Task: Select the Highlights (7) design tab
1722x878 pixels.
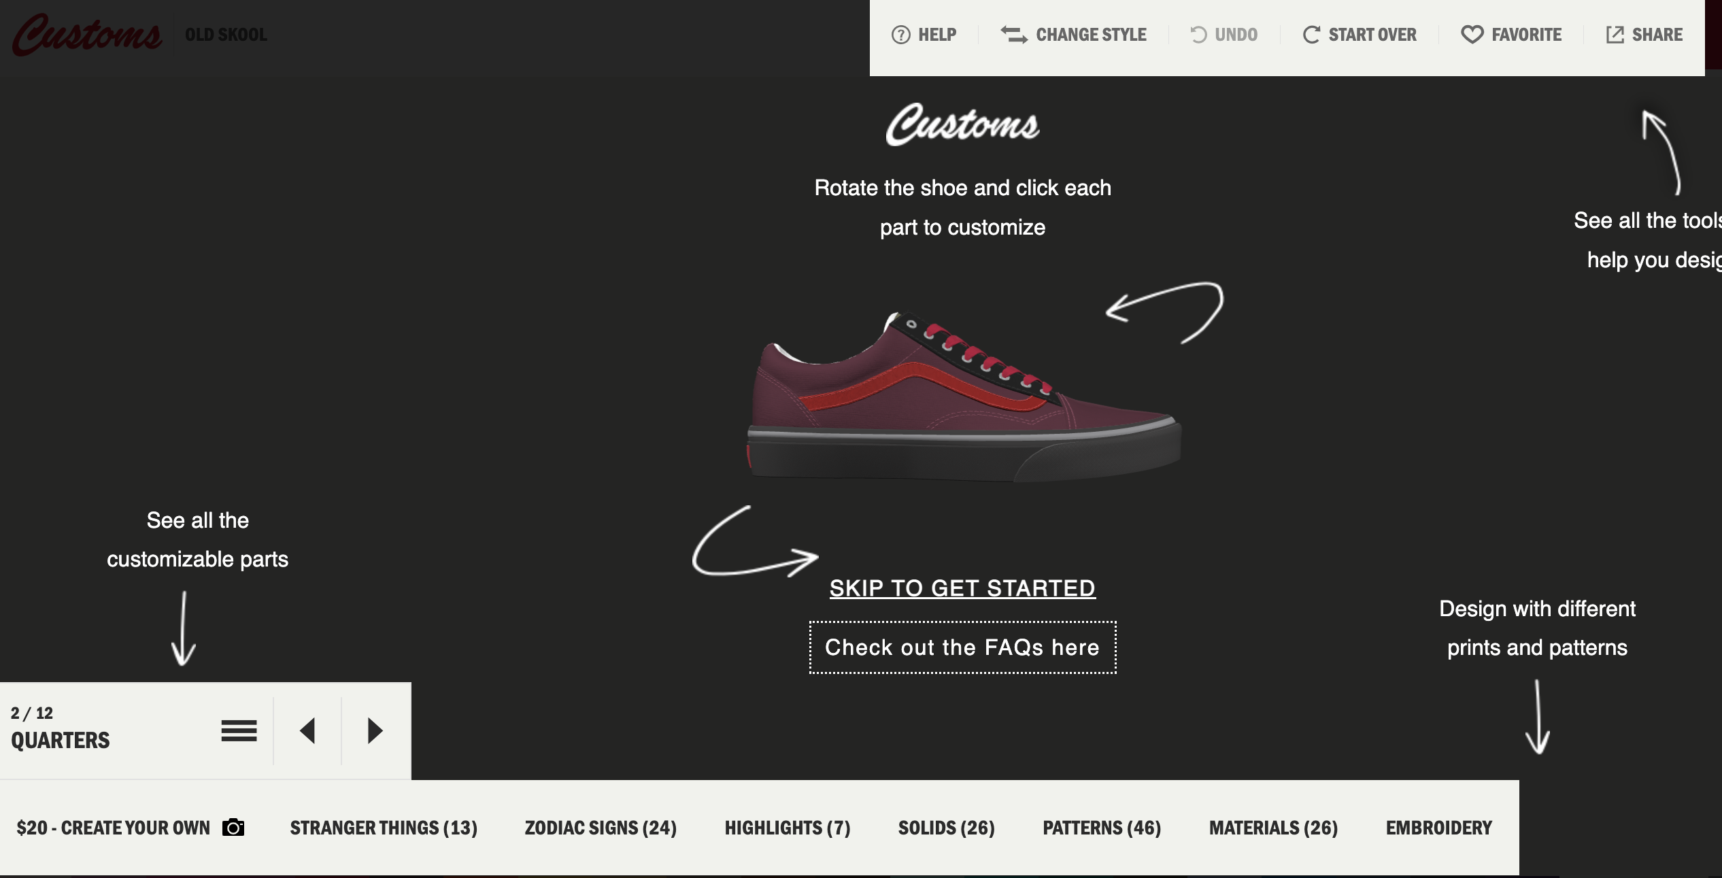Action: [787, 828]
